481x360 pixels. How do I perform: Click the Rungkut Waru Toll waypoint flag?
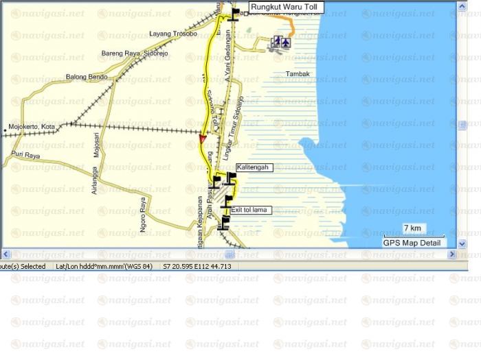236,15
